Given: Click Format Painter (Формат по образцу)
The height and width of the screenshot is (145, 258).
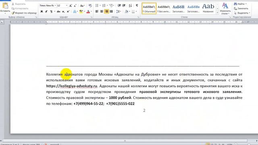Looking at the screenshot, I should tap(24, 13).
